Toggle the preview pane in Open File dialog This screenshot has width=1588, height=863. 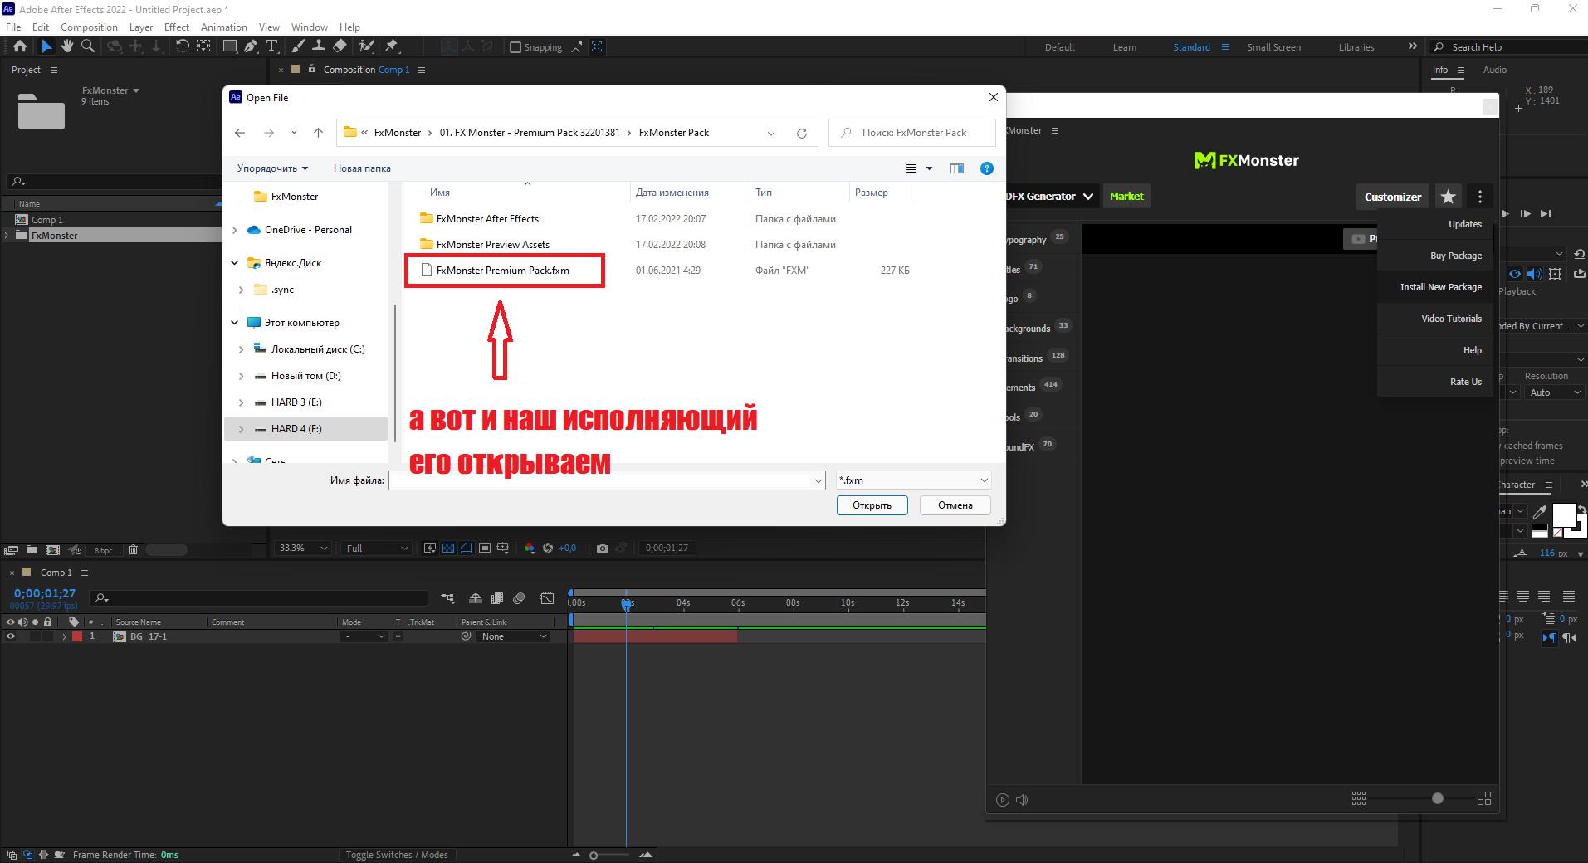[x=957, y=168]
